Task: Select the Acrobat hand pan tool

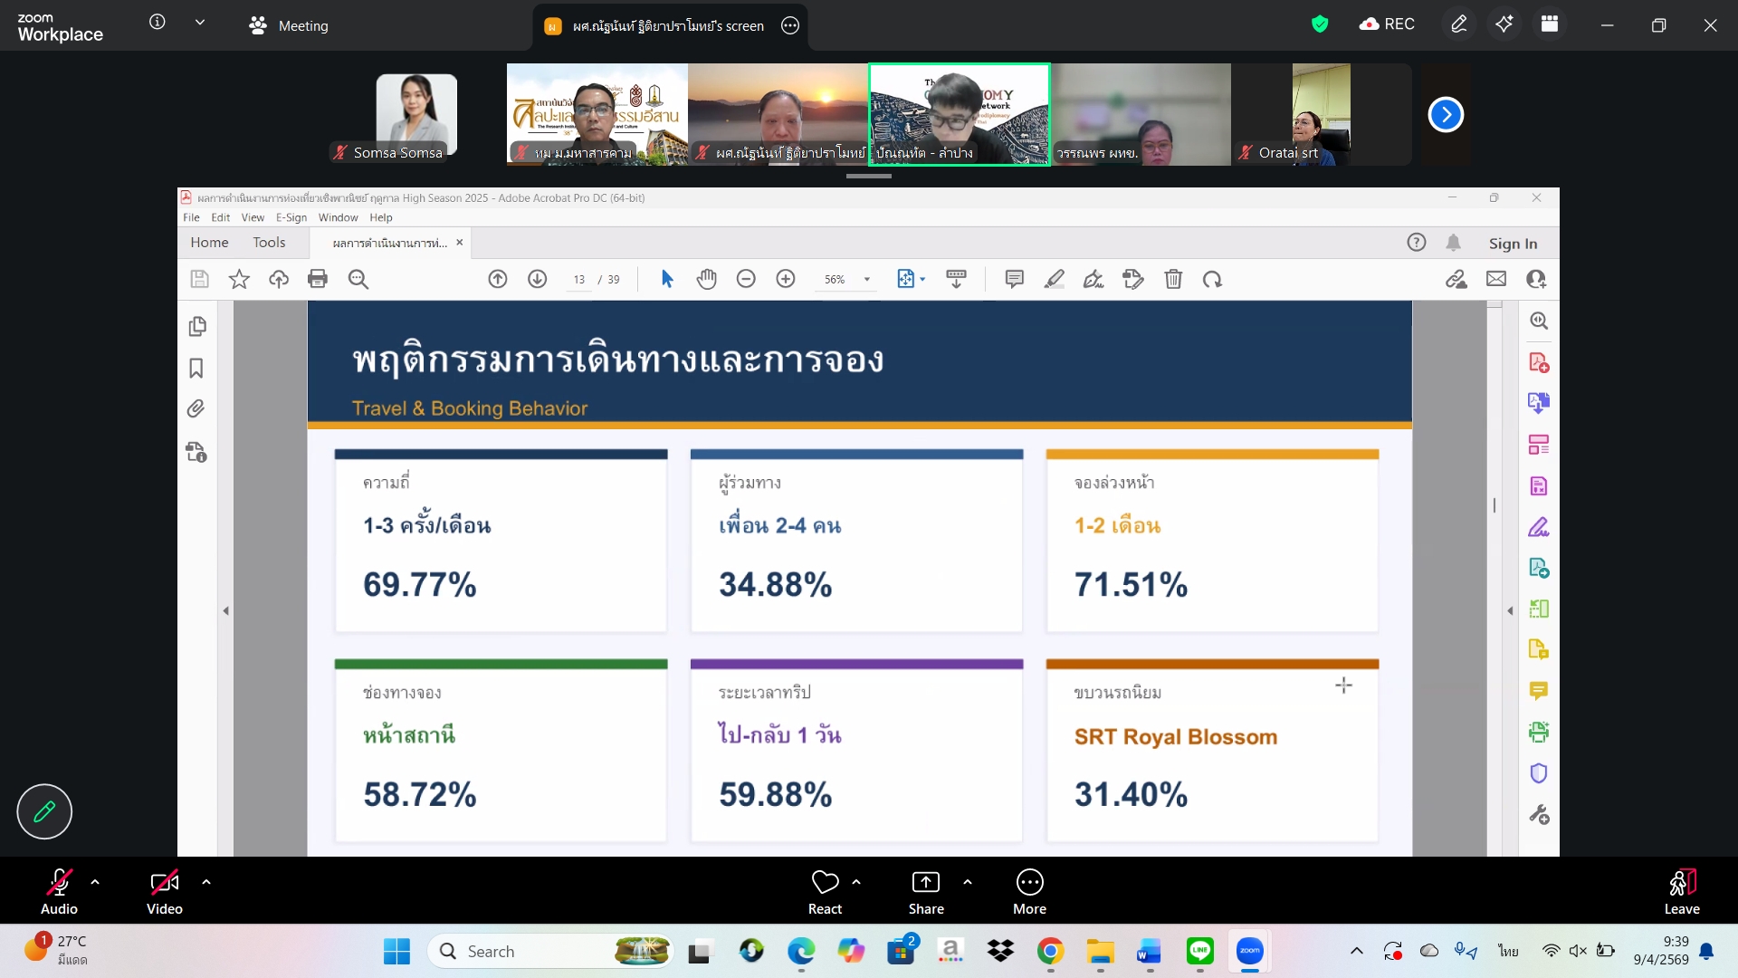Action: 706,279
